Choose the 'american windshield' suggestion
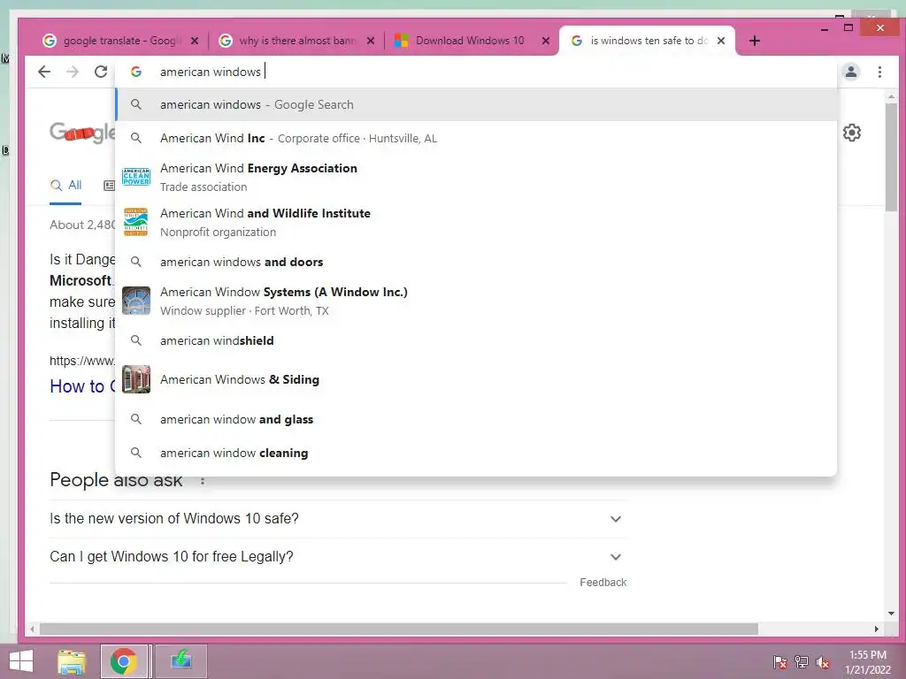906x679 pixels. 477,340
